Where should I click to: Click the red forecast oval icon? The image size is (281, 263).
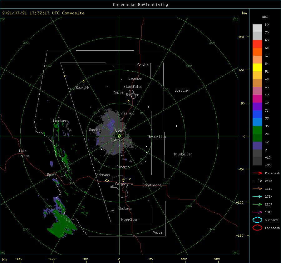[x=257, y=228]
